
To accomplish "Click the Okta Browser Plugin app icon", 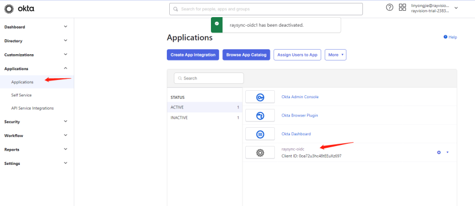I will click(260, 115).
